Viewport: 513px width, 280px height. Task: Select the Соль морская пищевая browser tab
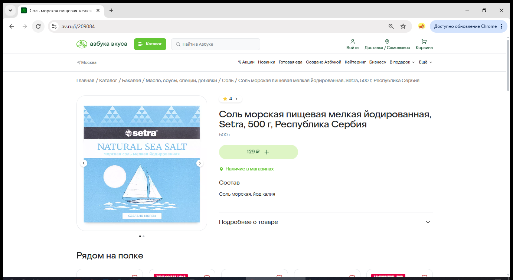point(61,10)
